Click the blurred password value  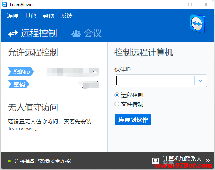point(89,85)
